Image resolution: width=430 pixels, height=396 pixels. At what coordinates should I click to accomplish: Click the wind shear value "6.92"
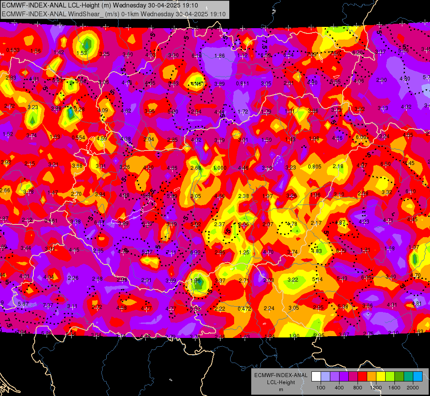[195, 252]
